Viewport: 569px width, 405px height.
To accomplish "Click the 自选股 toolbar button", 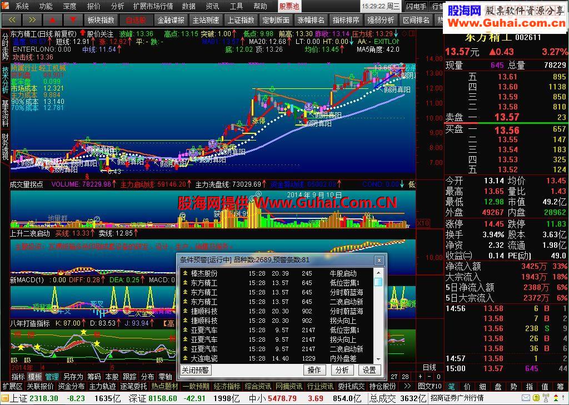I will coord(136,20).
